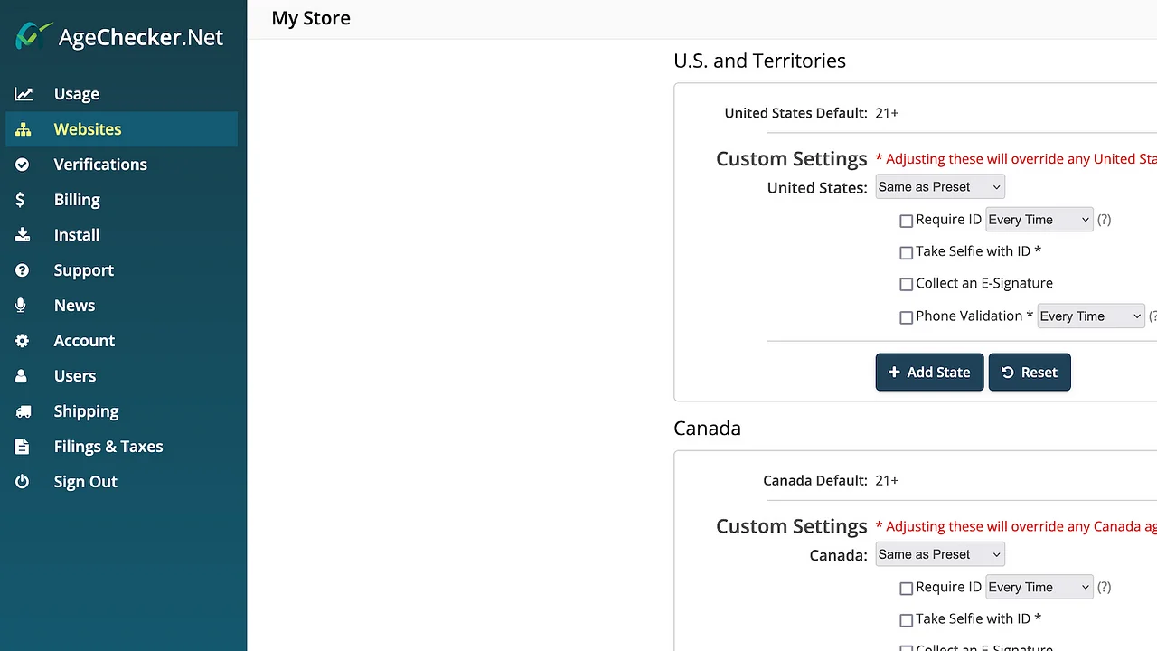This screenshot has height=651, width=1157.
Task: Click the News microphone icon
Action: point(23,305)
